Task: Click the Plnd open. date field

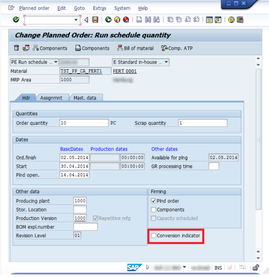Action: pyautogui.click(x=74, y=175)
